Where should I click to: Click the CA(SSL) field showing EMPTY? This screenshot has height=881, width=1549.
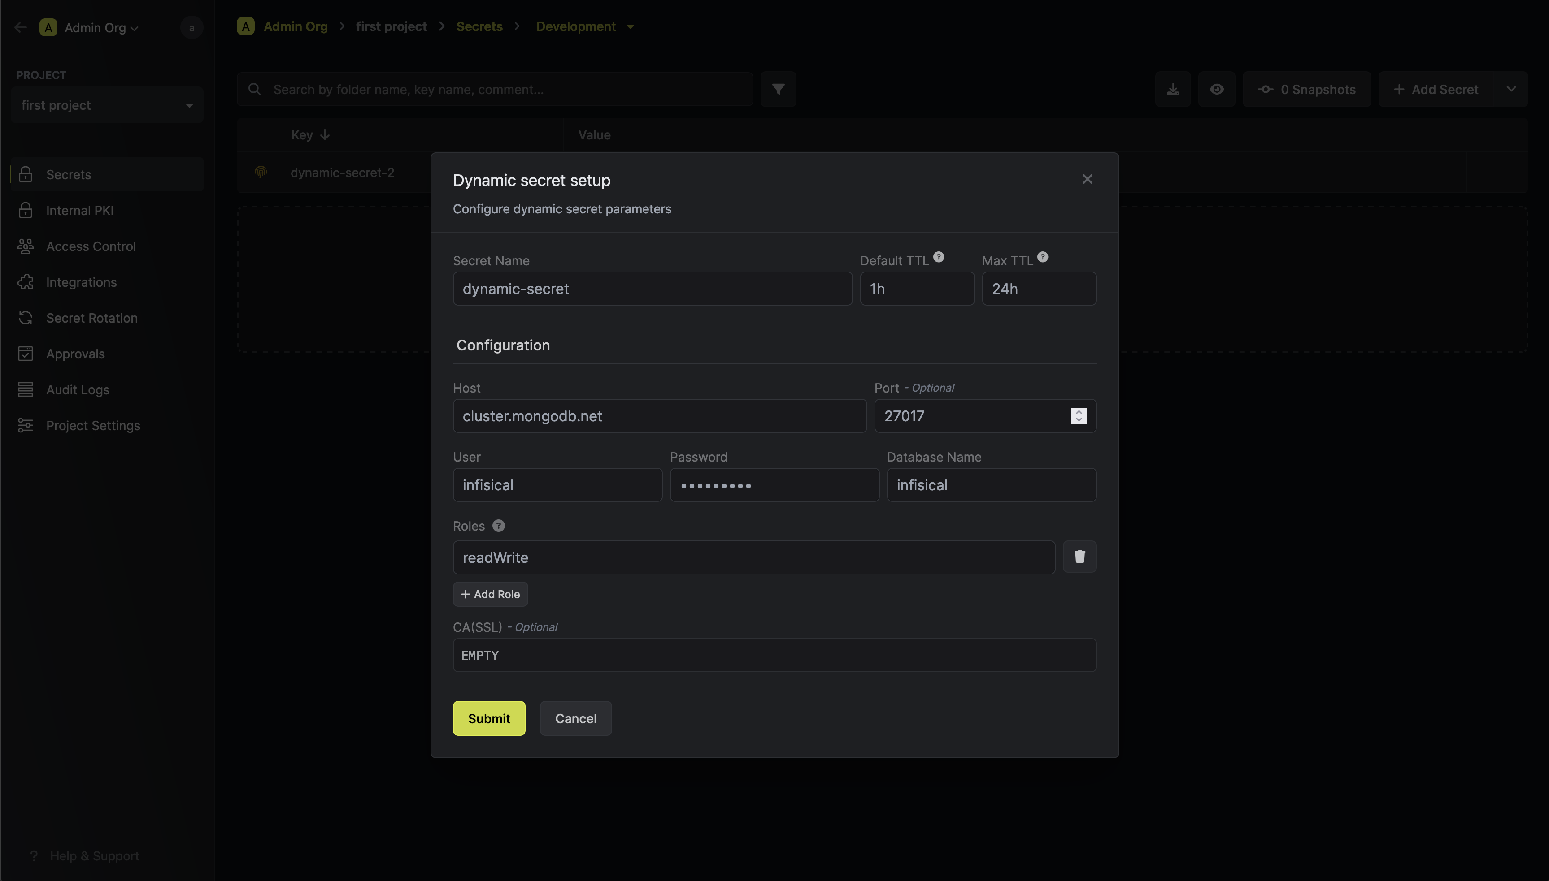coord(774,655)
